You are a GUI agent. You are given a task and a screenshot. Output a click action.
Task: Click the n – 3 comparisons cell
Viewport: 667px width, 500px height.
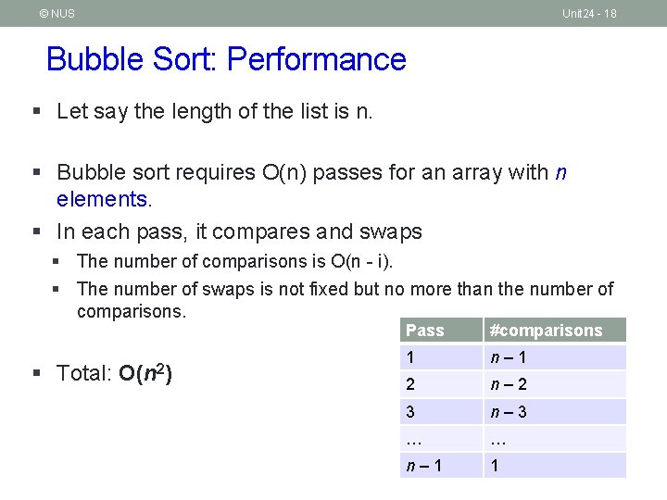click(x=555, y=411)
